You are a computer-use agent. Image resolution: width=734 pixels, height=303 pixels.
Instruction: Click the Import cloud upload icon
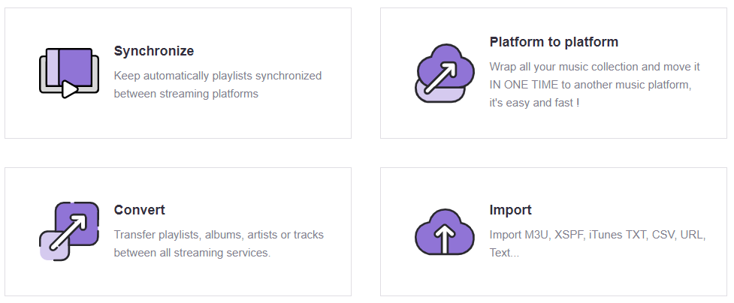point(445,232)
